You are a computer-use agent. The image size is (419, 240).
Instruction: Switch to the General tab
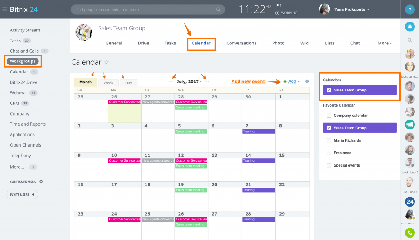click(x=114, y=43)
